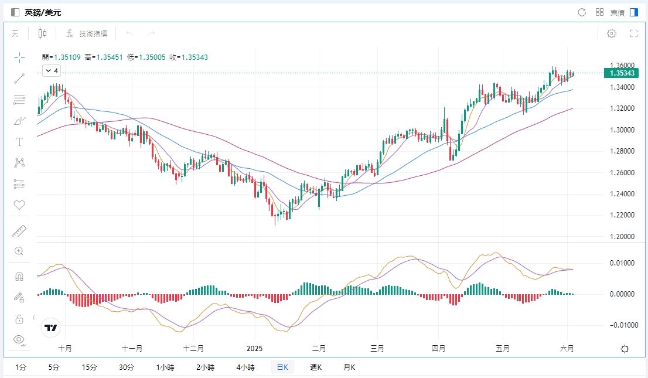Open the chart settings gear icon
648x378 pixels.
(x=611, y=33)
